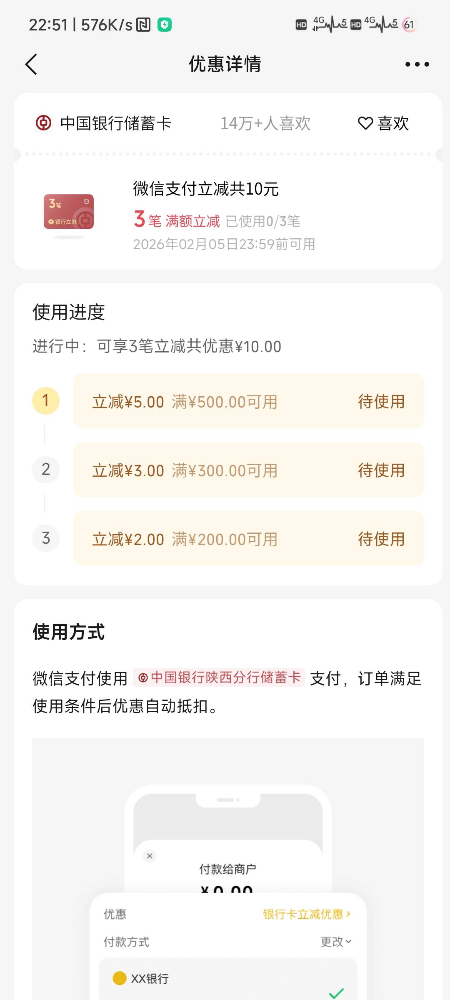Tap the battery level indicator
The width and height of the screenshot is (450, 1000).
pos(409,25)
